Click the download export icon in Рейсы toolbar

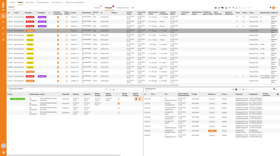click(x=237, y=8)
